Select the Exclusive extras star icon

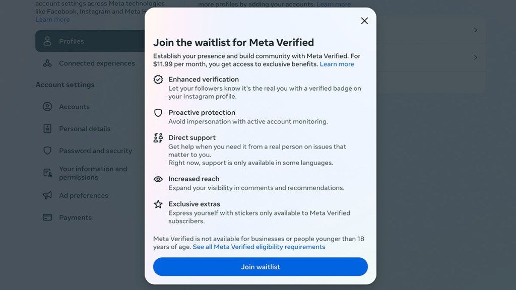158,204
